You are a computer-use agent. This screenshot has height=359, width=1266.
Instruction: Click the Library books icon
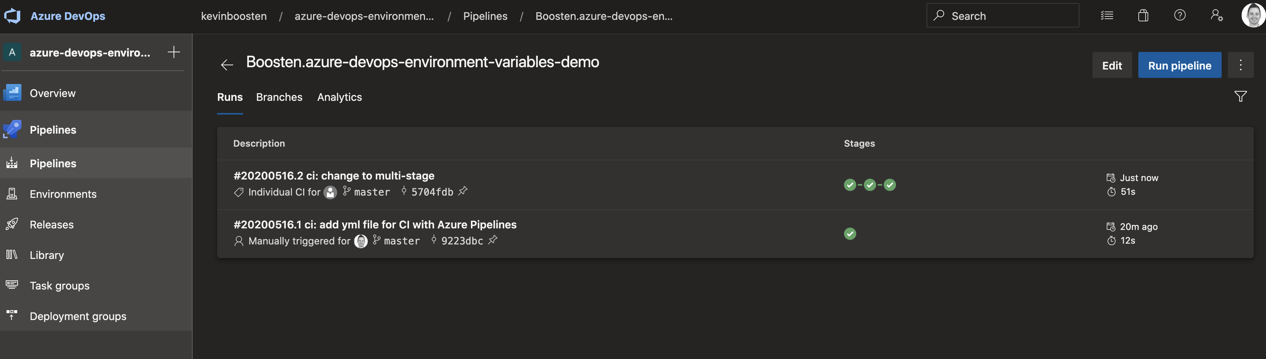(12, 254)
